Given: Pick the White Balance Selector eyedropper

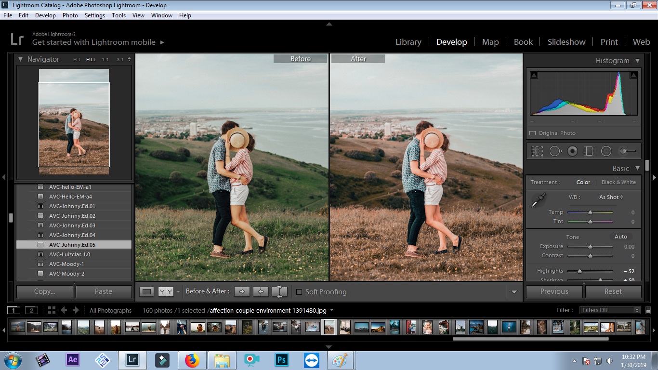Looking at the screenshot, I should click(x=538, y=200).
